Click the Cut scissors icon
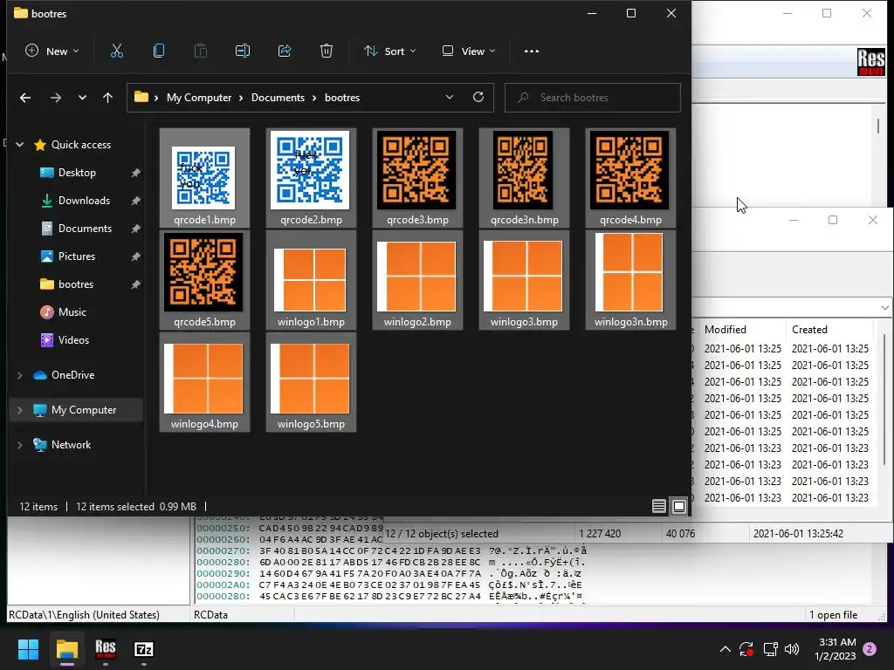 pos(117,51)
